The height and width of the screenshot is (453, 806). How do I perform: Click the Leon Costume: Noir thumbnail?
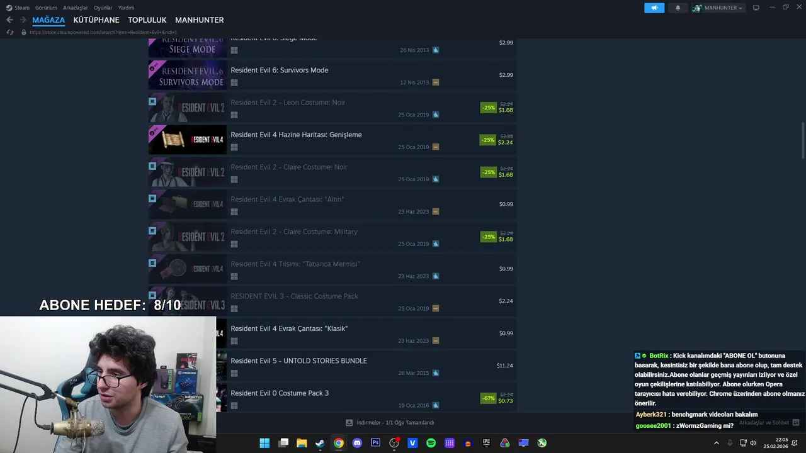point(188,108)
